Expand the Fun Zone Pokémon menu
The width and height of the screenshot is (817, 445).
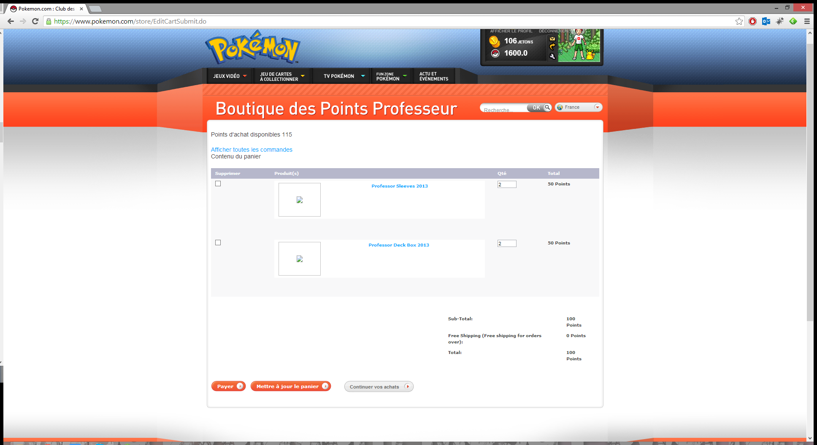pyautogui.click(x=391, y=76)
